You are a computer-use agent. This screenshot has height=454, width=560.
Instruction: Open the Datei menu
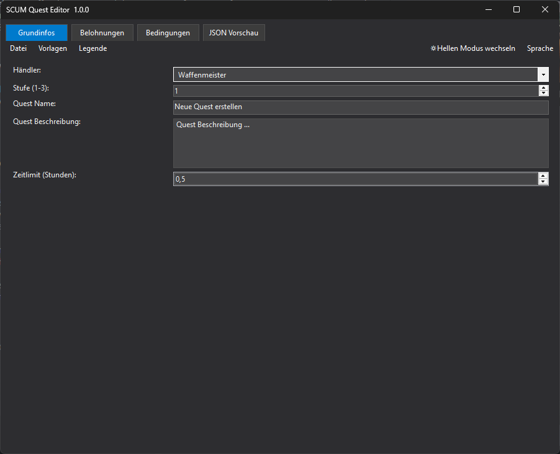coord(18,48)
